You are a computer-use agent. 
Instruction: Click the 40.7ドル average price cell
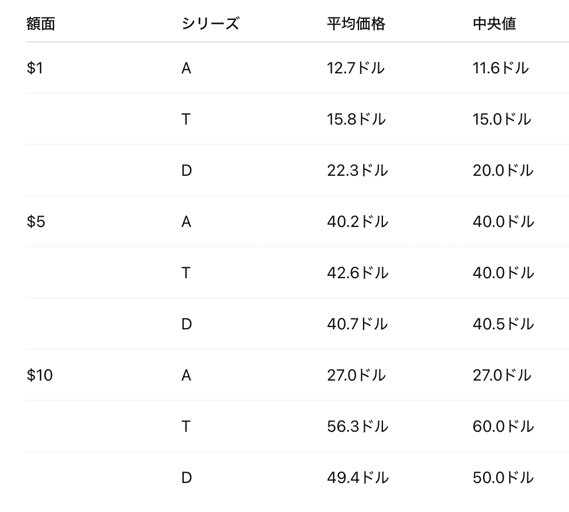(x=357, y=324)
